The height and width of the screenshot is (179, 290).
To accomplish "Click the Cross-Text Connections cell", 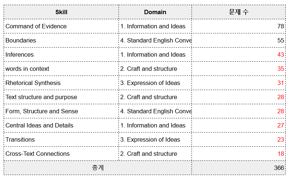I will [x=61, y=154].
